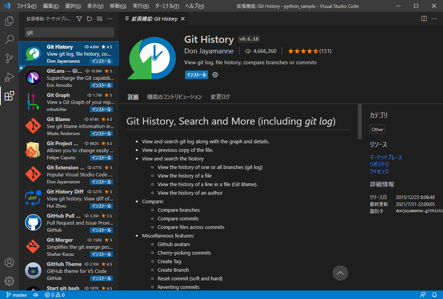Open the Explorer view in activity bar
The width and height of the screenshot is (443, 299).
(9, 21)
